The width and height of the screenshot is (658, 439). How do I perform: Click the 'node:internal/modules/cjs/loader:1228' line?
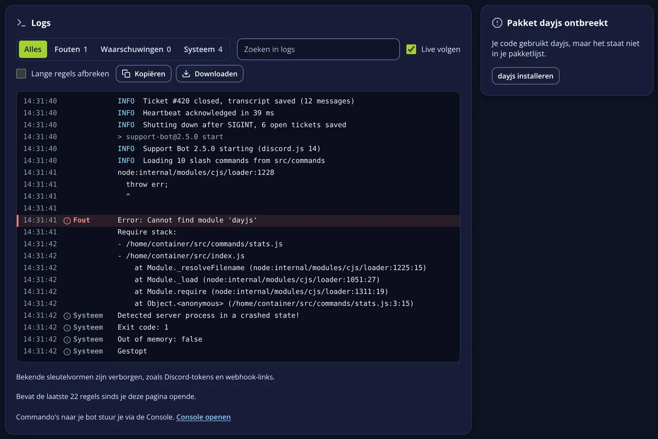239,173
